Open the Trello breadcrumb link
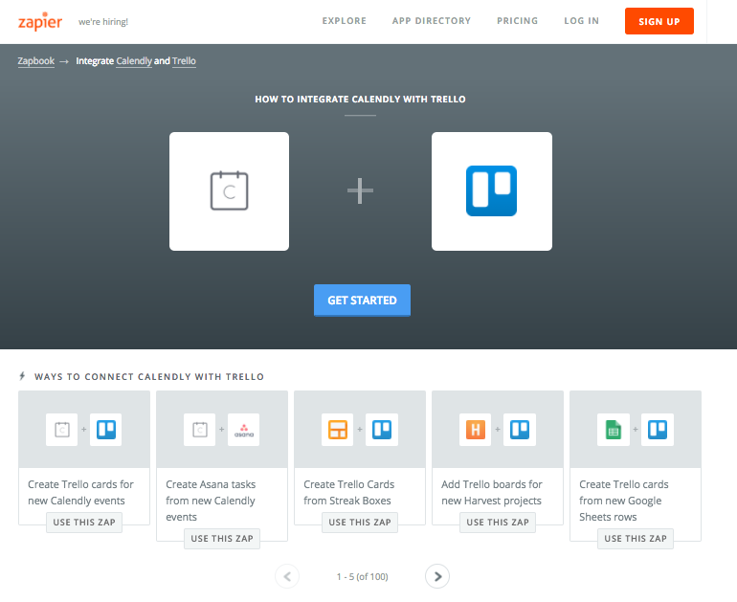737x602 pixels. point(184,61)
